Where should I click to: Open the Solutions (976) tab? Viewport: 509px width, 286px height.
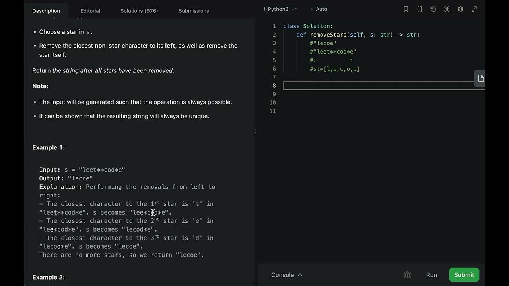(139, 11)
